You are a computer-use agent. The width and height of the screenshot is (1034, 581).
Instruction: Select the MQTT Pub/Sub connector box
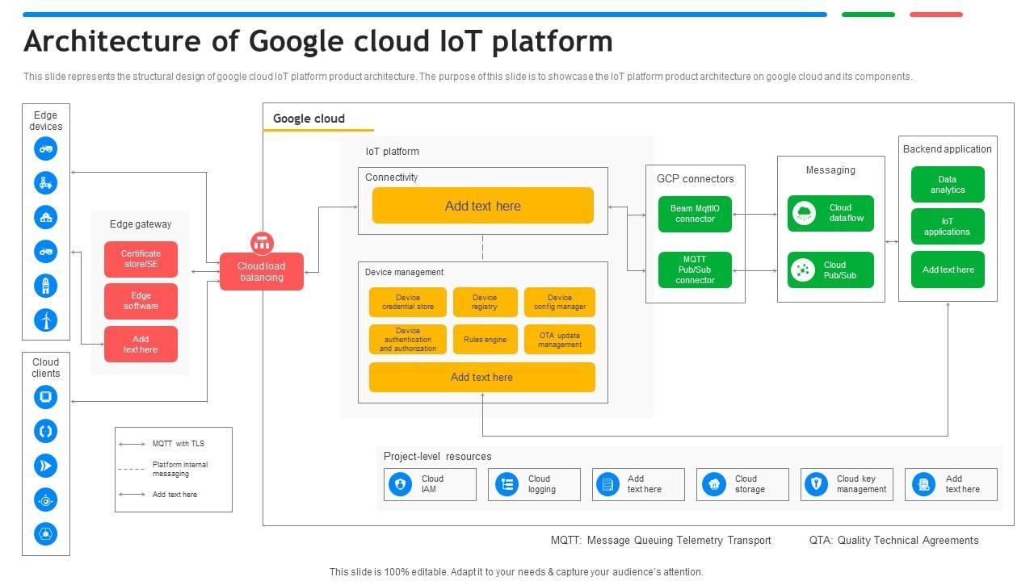point(695,270)
